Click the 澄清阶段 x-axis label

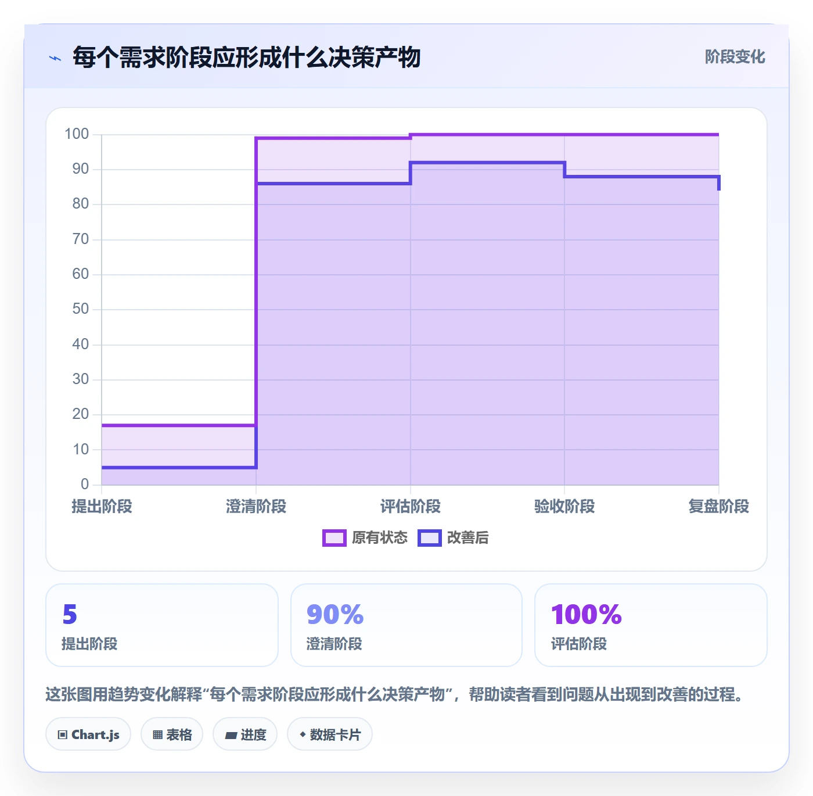point(256,507)
